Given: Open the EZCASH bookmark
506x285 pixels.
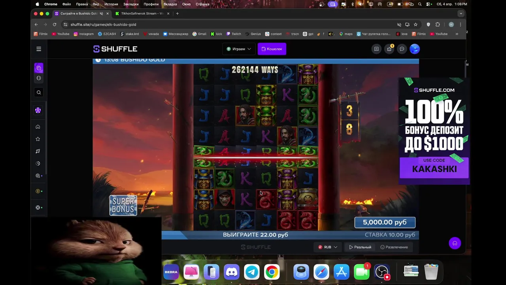Looking at the screenshot, I should [107, 34].
